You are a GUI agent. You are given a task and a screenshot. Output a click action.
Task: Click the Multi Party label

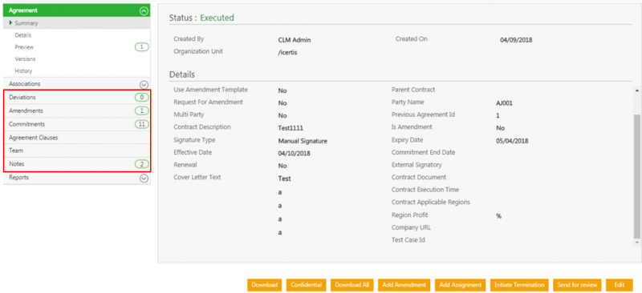(189, 114)
